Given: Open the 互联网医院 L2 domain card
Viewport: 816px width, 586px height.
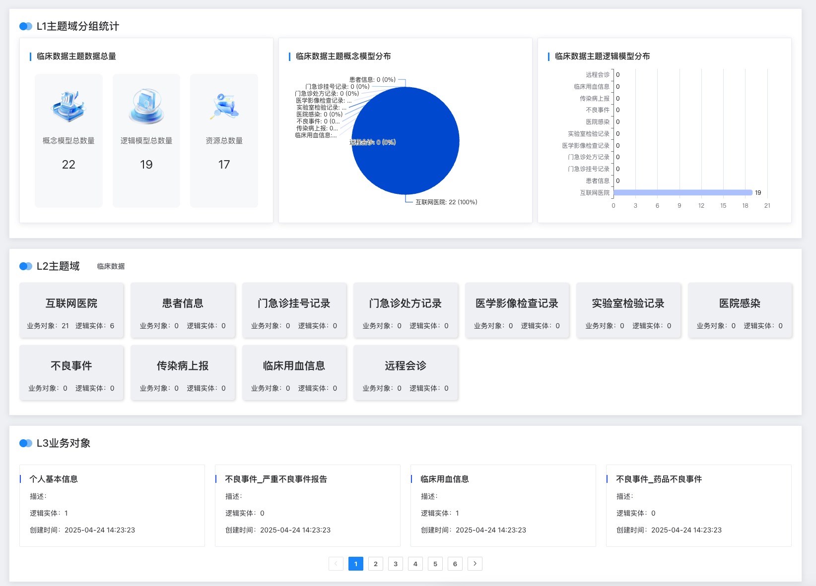Looking at the screenshot, I should 71,310.
